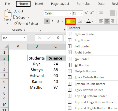Click the Fill Color paint bucket icon
The image size is (118, 111).
80,21
